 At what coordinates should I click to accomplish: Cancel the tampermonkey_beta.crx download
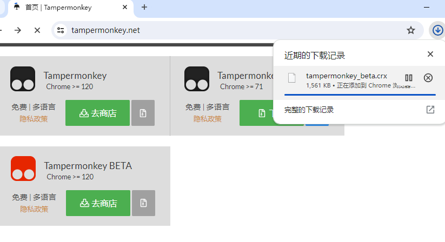(428, 78)
